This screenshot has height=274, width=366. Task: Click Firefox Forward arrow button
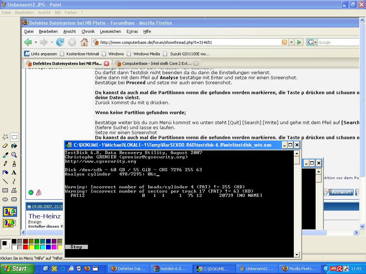[x=44, y=42]
